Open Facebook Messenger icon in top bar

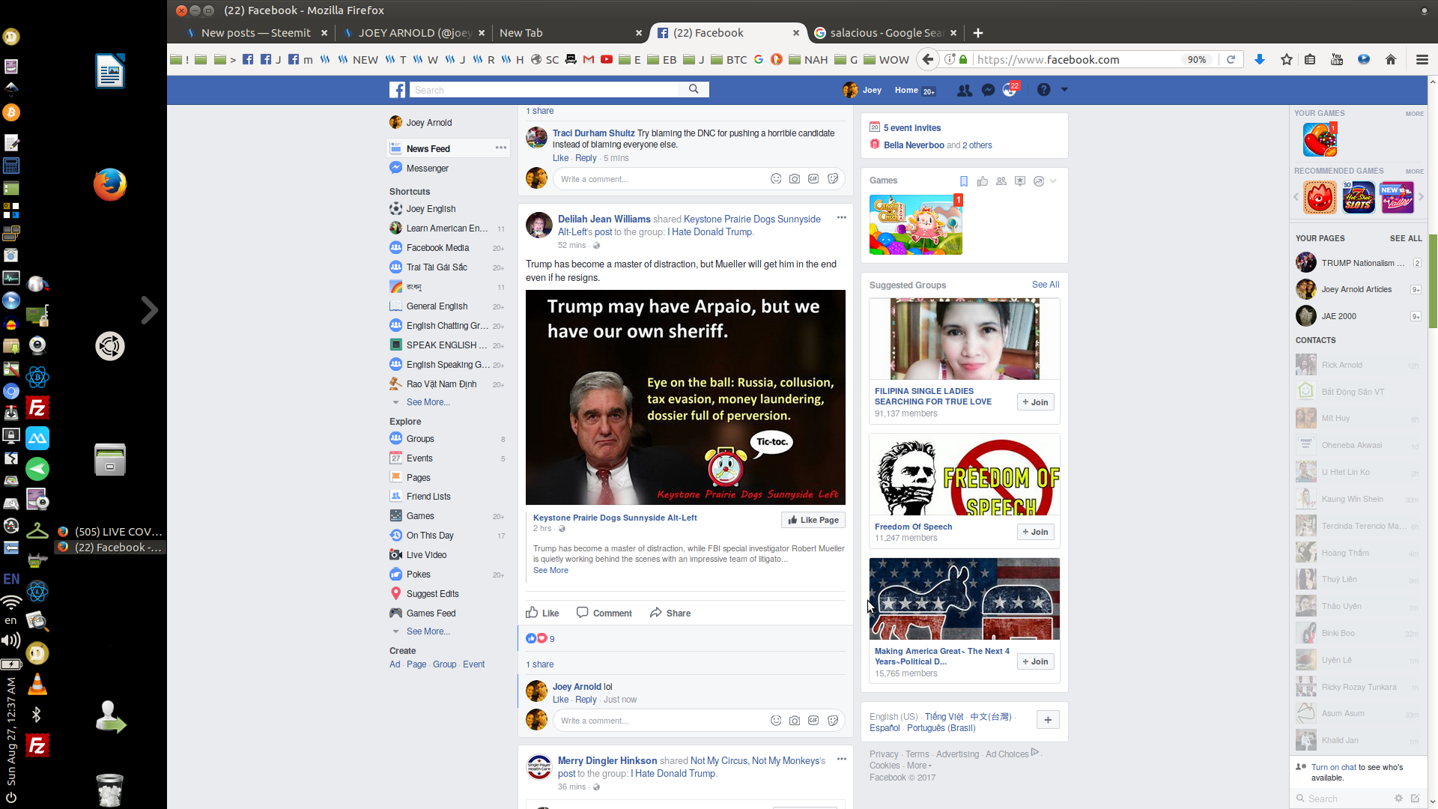[988, 90]
